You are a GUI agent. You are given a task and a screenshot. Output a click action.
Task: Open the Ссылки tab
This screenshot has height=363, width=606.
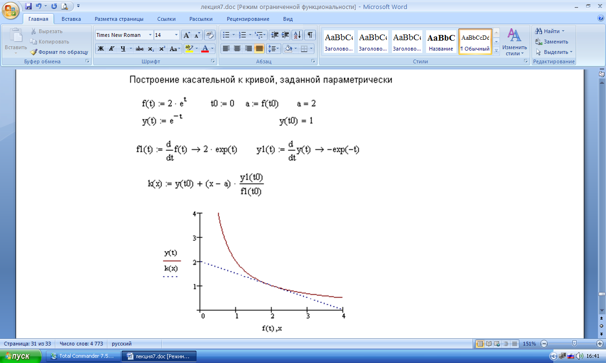click(167, 19)
